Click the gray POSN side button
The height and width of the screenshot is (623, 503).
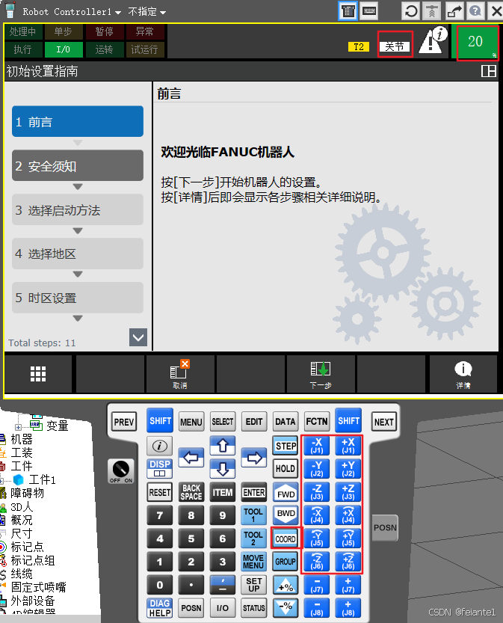coord(385,528)
